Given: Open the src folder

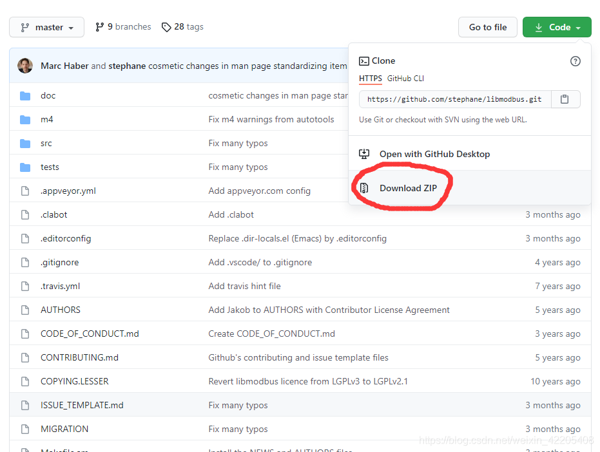Looking at the screenshot, I should point(46,144).
